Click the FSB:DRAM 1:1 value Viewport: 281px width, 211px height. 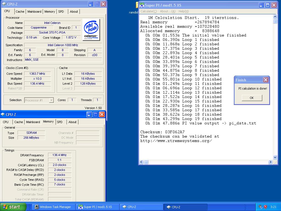pos(60,160)
